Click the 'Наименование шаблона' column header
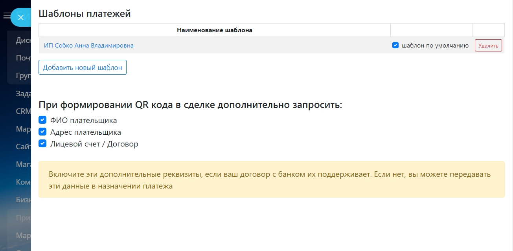The height and width of the screenshot is (251, 513). (x=214, y=30)
